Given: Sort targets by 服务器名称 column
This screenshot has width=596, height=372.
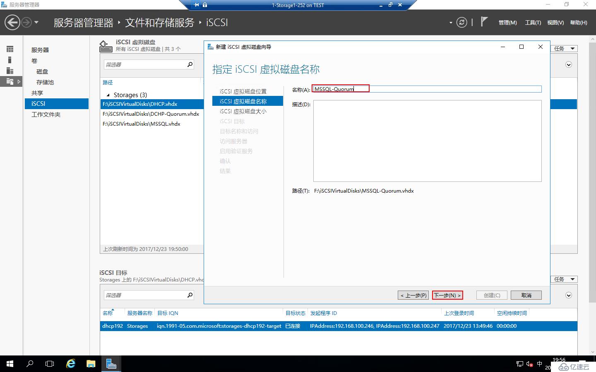Looking at the screenshot, I should (140, 313).
